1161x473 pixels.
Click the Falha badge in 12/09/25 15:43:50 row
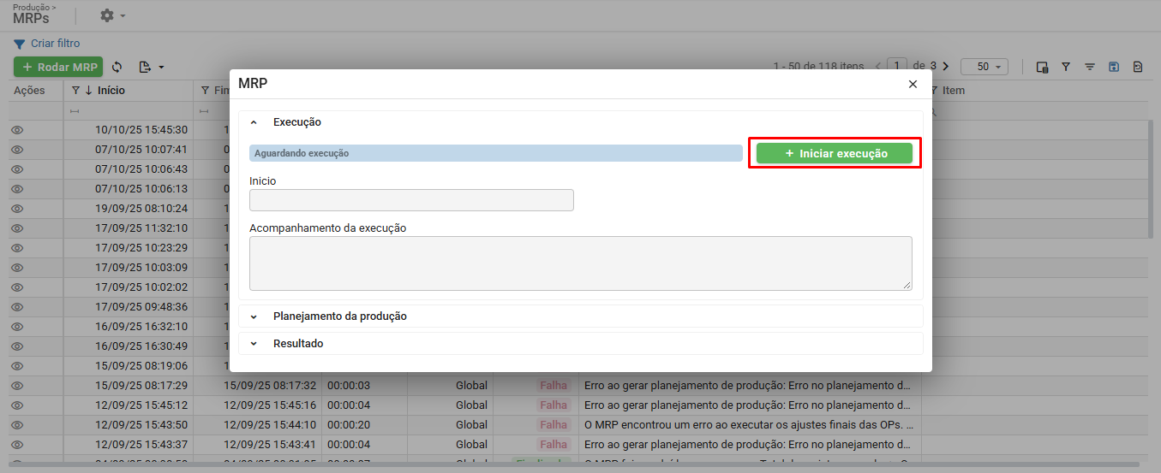click(554, 425)
